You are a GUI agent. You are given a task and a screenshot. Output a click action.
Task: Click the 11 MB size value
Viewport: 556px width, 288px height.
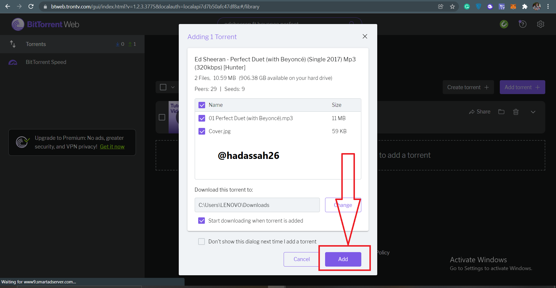click(338, 118)
